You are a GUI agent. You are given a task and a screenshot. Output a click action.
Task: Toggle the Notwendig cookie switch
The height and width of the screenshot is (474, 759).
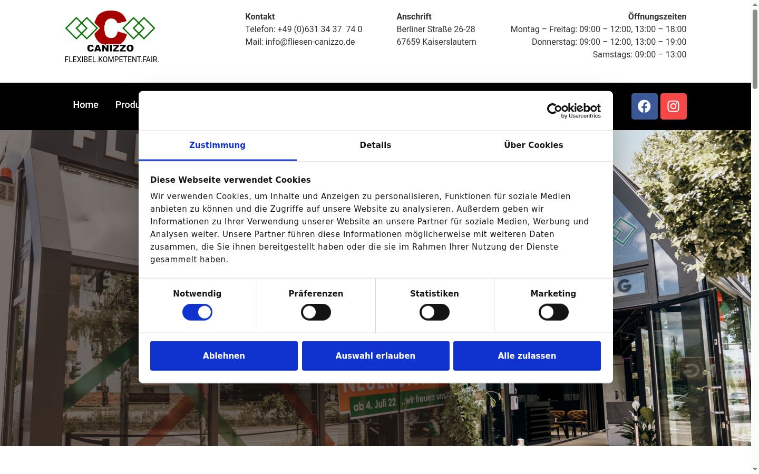tap(197, 312)
